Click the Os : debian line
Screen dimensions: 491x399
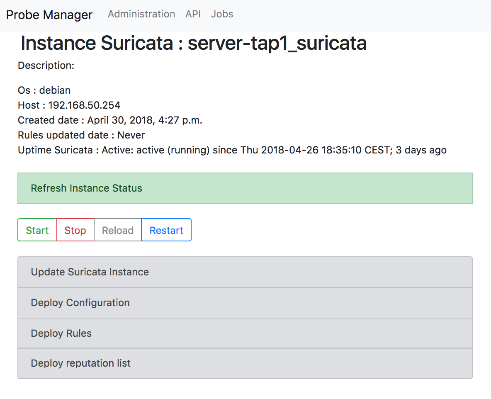(44, 90)
